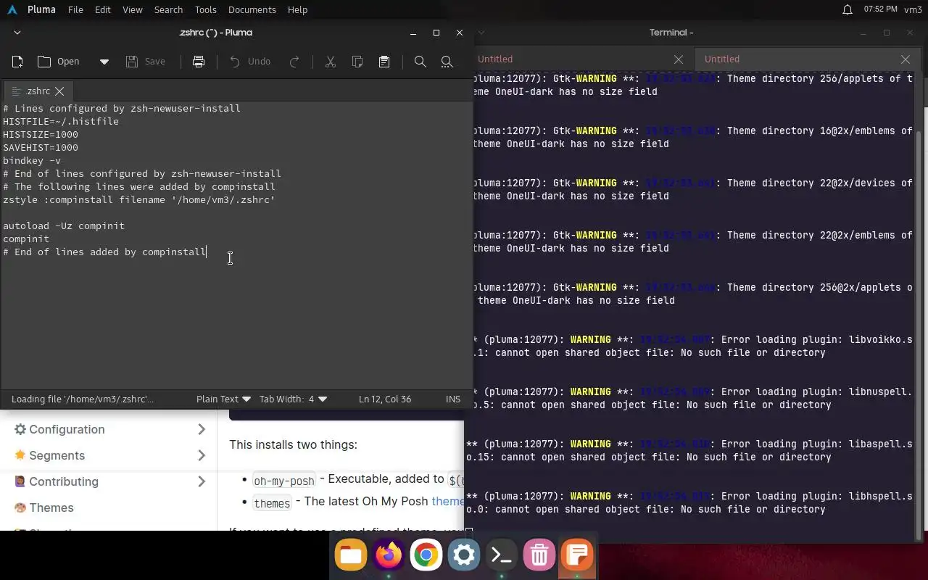The width and height of the screenshot is (928, 580).
Task: Click the 'autoload -Uz compinit' line
Action: (x=64, y=226)
